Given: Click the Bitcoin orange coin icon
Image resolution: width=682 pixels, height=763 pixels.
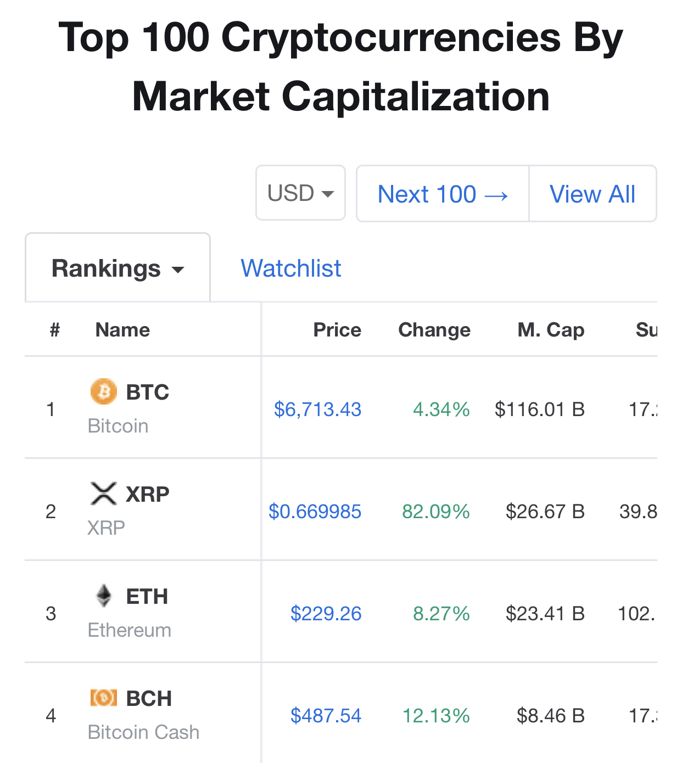Looking at the screenshot, I should point(103,392).
